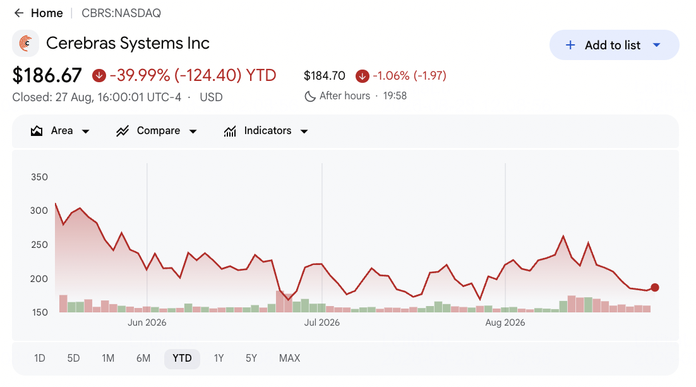Click the Cerebras Systems company logo

pyautogui.click(x=26, y=44)
